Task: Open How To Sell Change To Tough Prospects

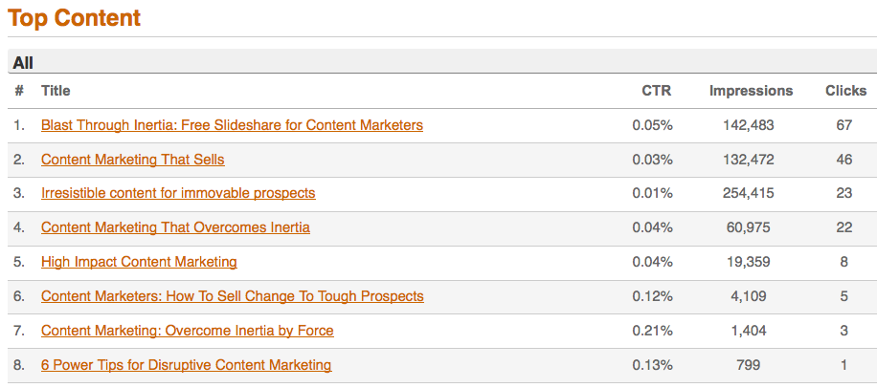Action: 233,296
